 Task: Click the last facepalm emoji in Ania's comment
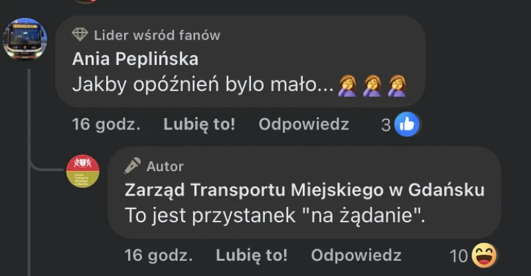(x=396, y=84)
